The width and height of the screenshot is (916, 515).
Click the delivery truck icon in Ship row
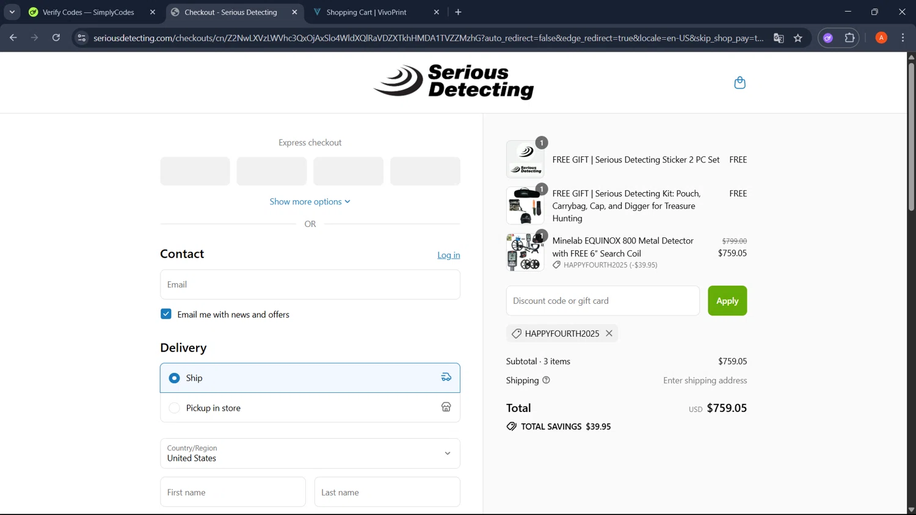tap(446, 377)
